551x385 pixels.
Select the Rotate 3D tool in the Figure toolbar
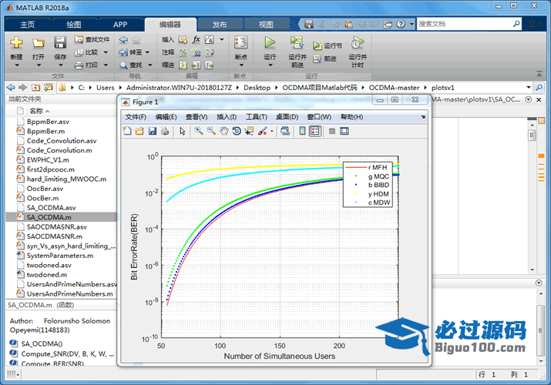(237, 132)
